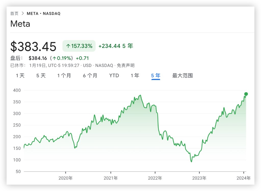
Task: Click the 1月19日 UTC-5 timestamp
Action: pyautogui.click(x=54, y=66)
